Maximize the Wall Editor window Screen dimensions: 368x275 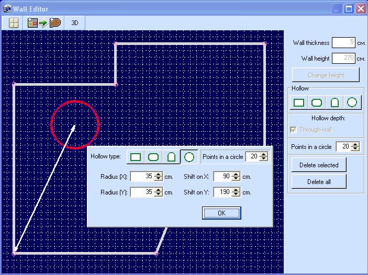click(349, 9)
